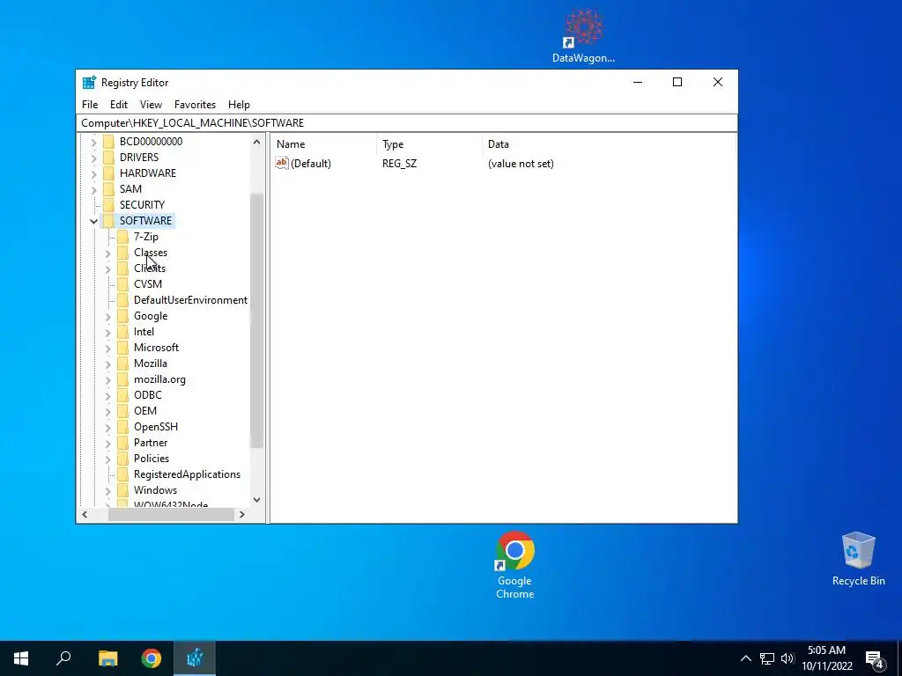The height and width of the screenshot is (676, 902).
Task: Maximize the Registry Editor window
Action: (677, 82)
